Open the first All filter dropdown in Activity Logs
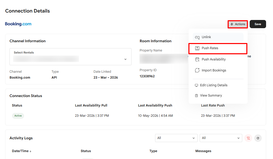This screenshot has height=159, width=273. click(x=176, y=138)
